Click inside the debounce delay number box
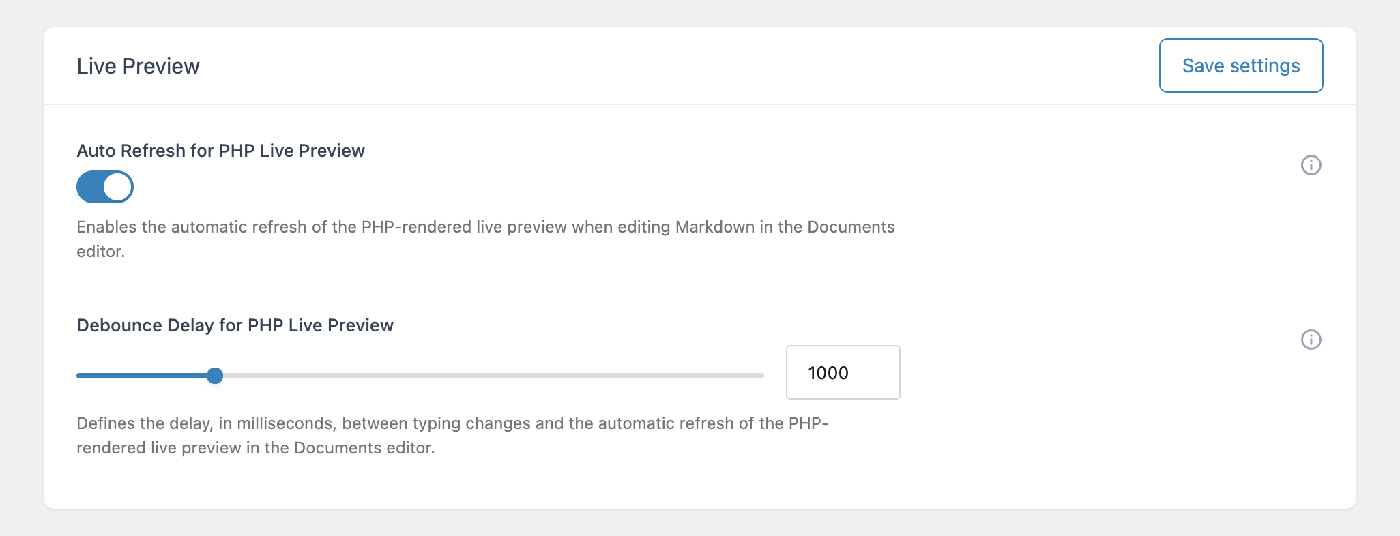Viewport: 1400px width, 536px height. (x=843, y=372)
